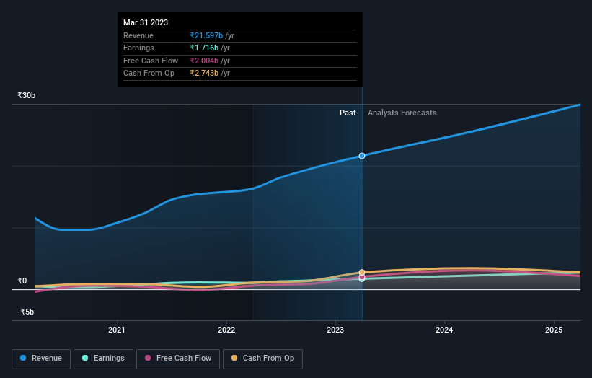Viewport: 592px width, 378px height.
Task: Click the ₹2.004b free cash flow value
Action: tap(204, 61)
